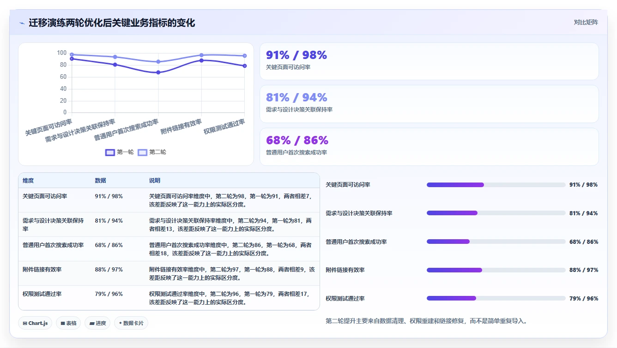Viewport: 617px width, 348px height.
Task: Select the 普通用户首次搜索成功率 table row name
Action: click(53, 245)
